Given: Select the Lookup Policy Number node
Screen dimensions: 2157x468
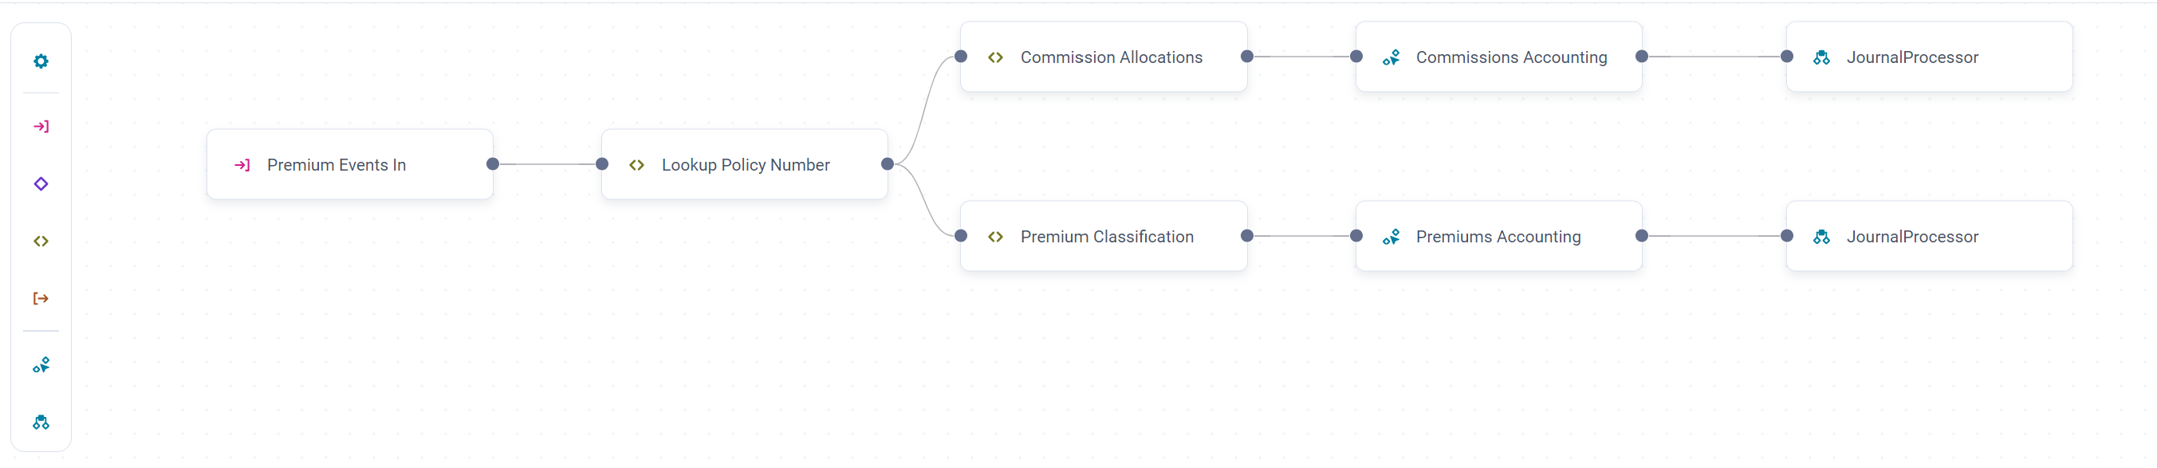Looking at the screenshot, I should tap(745, 165).
